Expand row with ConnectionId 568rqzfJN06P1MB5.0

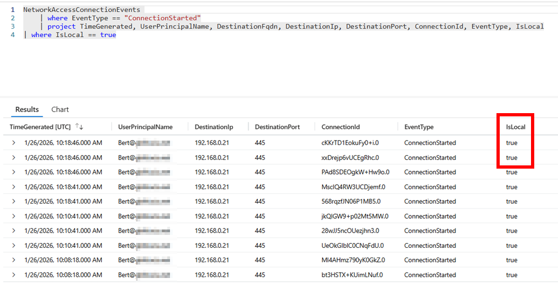[13, 201]
